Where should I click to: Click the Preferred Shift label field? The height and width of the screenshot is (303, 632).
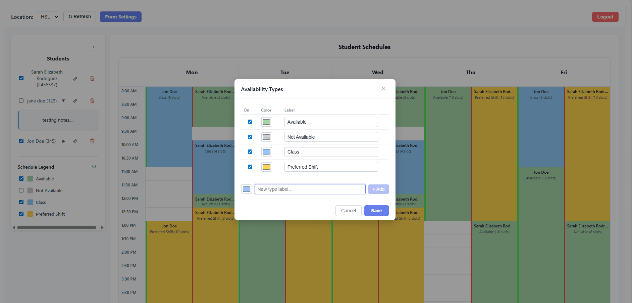pos(331,167)
